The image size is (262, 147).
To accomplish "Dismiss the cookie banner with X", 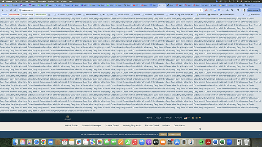I will pyautogui.click(x=259, y=134).
